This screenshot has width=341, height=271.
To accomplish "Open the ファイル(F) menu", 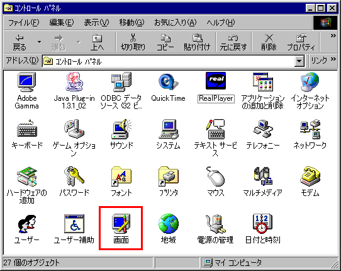I will (x=23, y=23).
